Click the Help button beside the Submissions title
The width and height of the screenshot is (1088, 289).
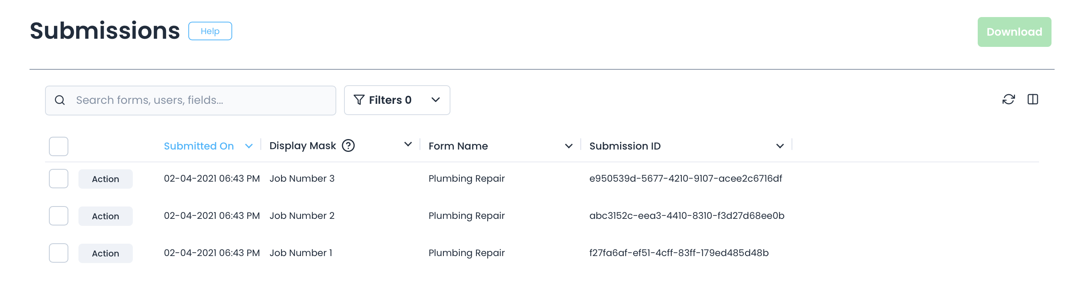(210, 31)
